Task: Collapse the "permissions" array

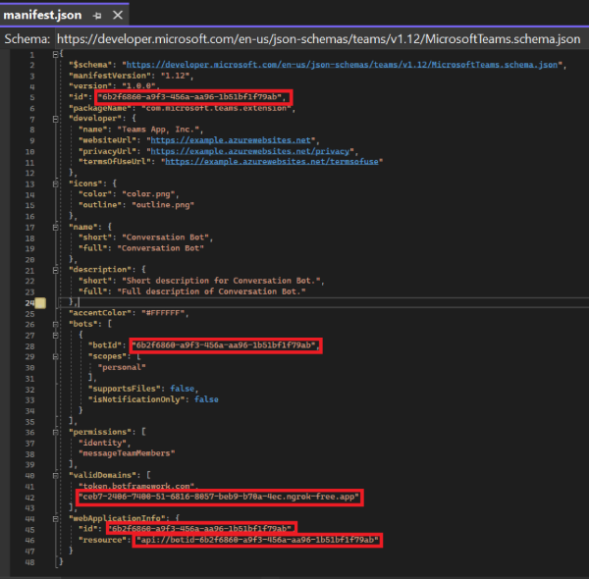Action: click(x=55, y=432)
